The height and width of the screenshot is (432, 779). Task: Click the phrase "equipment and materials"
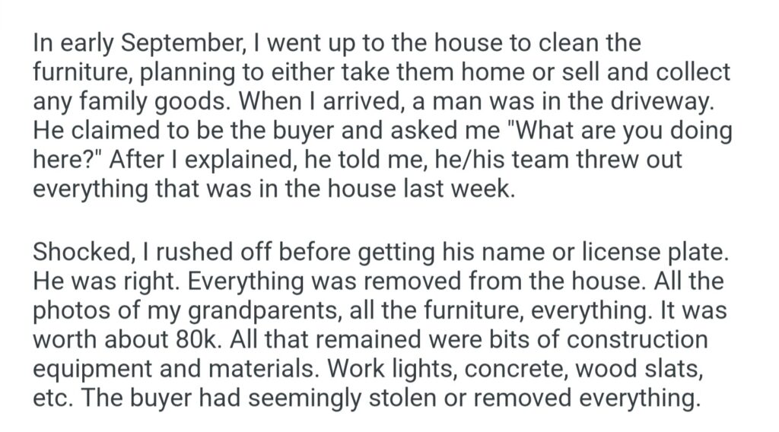[180, 368]
